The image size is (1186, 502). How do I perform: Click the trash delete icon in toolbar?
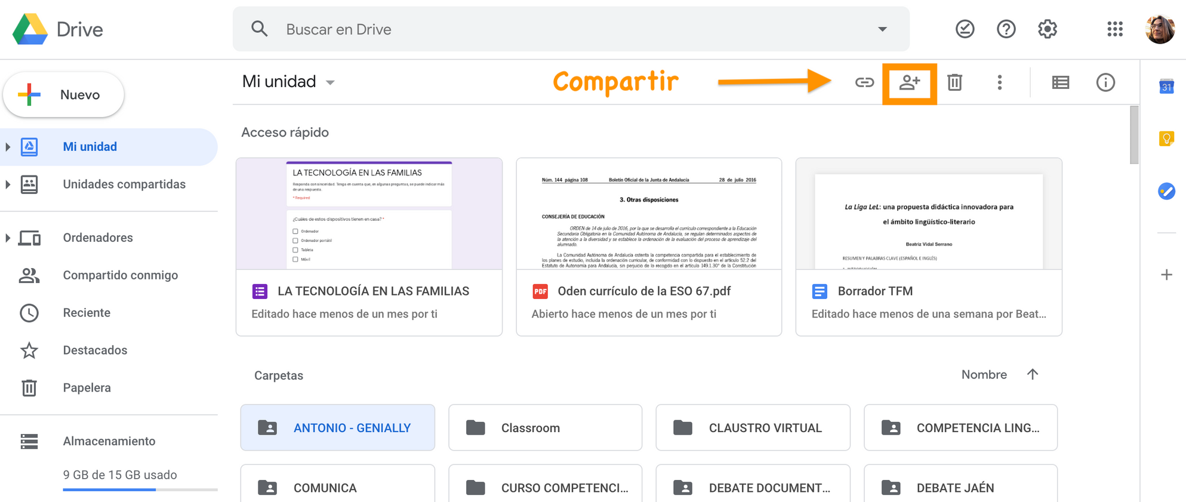coord(954,82)
